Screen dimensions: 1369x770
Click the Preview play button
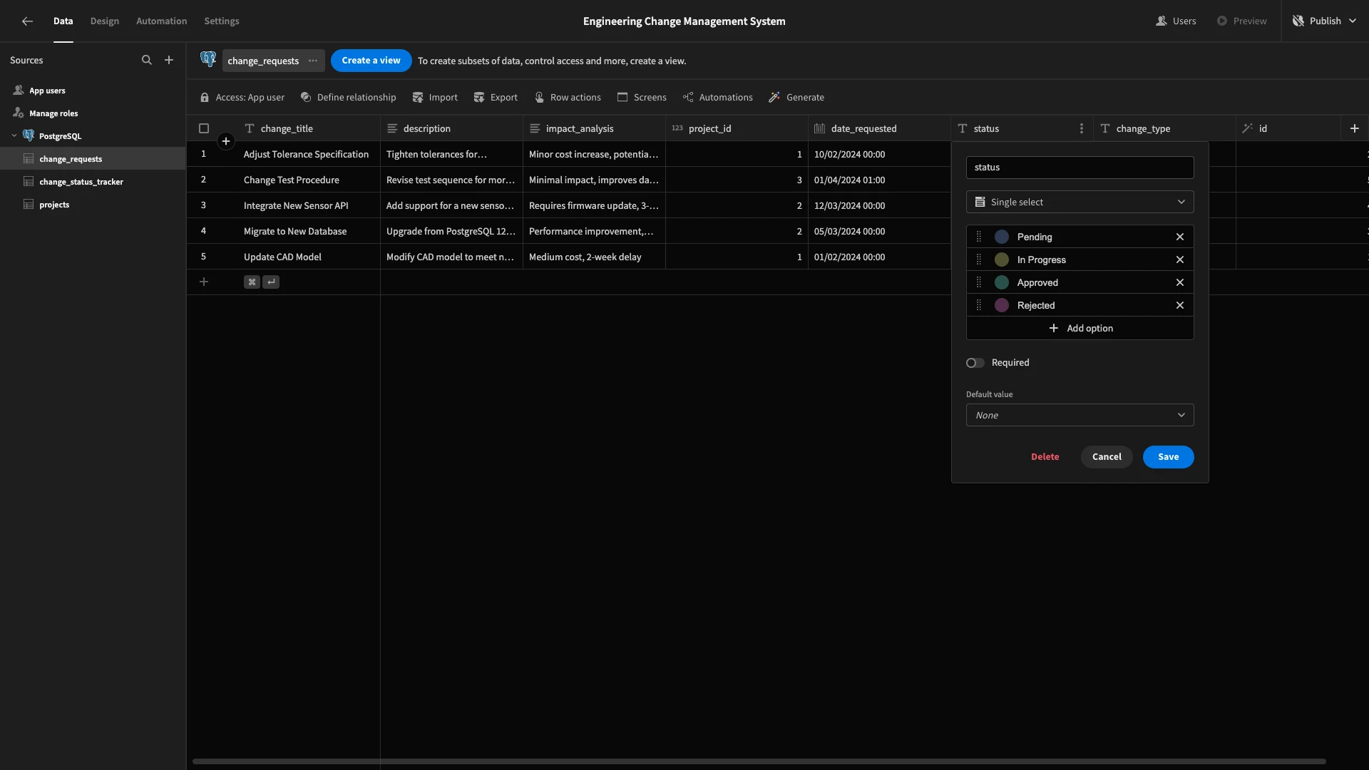[x=1241, y=21]
